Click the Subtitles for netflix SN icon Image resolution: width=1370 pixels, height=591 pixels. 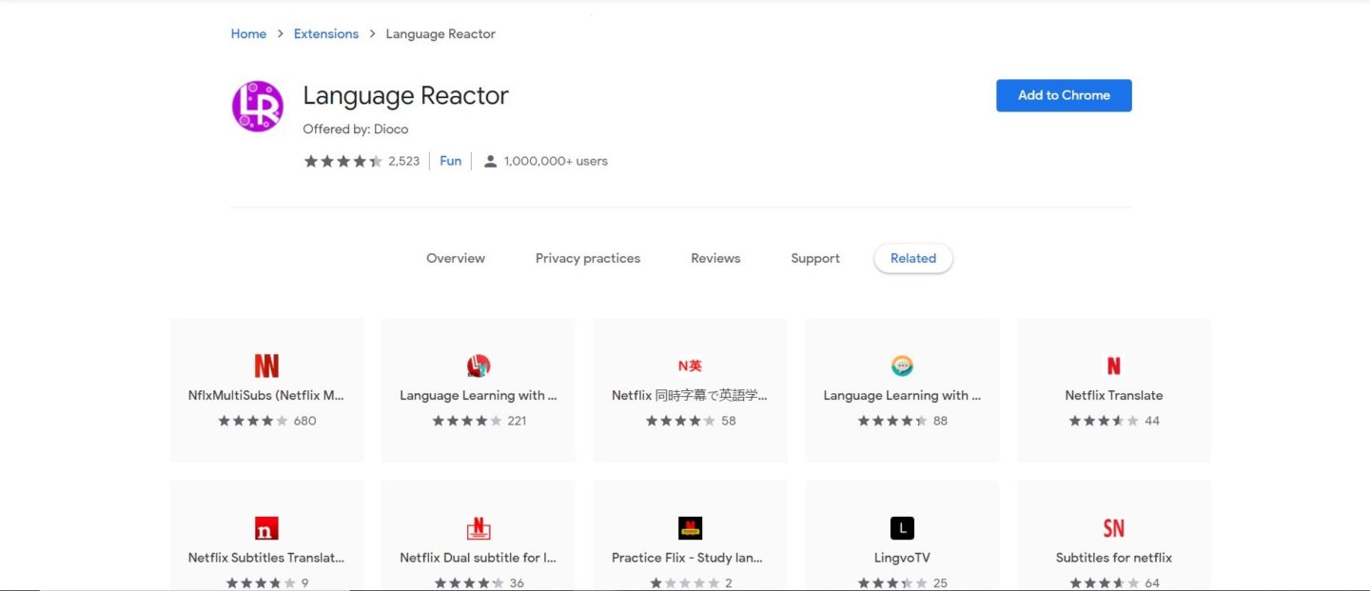pyautogui.click(x=1113, y=527)
